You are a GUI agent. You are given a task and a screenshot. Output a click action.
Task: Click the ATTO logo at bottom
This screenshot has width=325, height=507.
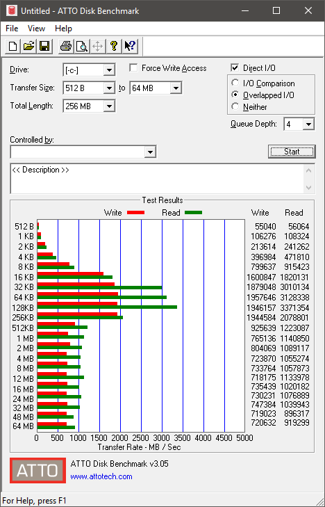(37, 470)
